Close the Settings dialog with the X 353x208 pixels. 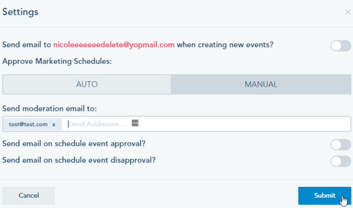[348, 12]
